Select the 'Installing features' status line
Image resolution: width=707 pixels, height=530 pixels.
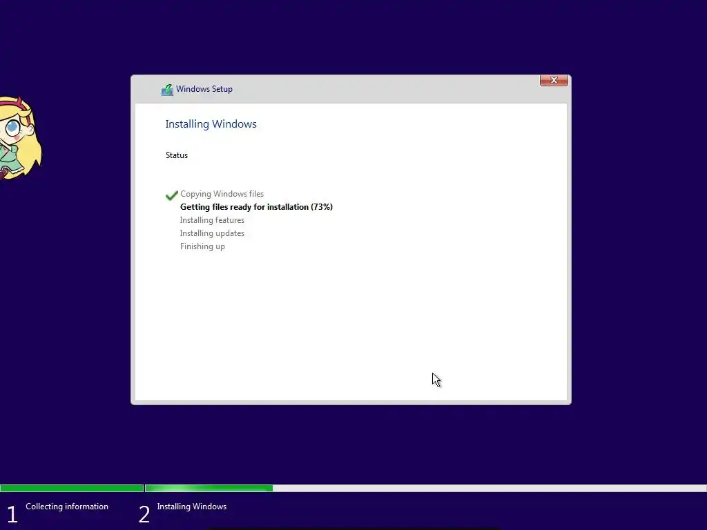212,220
